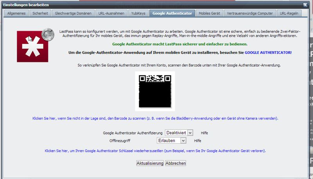Click the 'Einstellungen bearbeiten' title text
The image size is (313, 179).
tap(26, 5)
